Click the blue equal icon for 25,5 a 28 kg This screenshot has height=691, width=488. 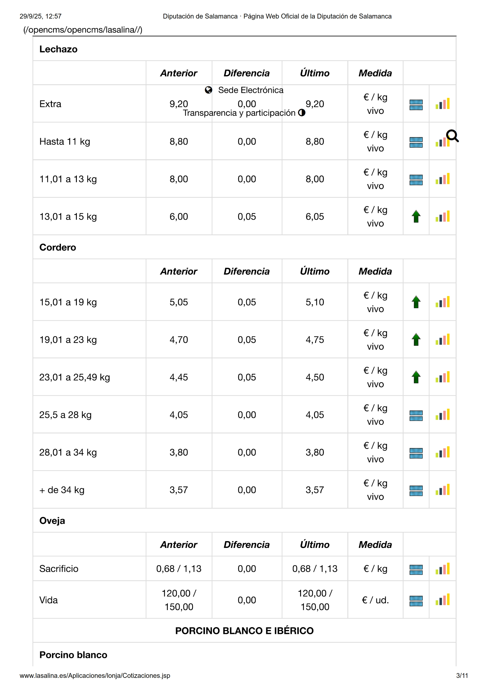click(x=416, y=415)
